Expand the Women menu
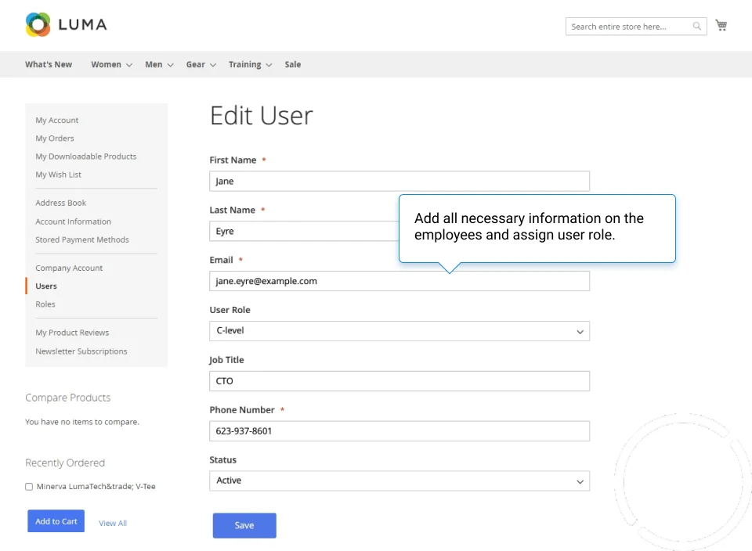This screenshot has width=752, height=551. tap(111, 65)
